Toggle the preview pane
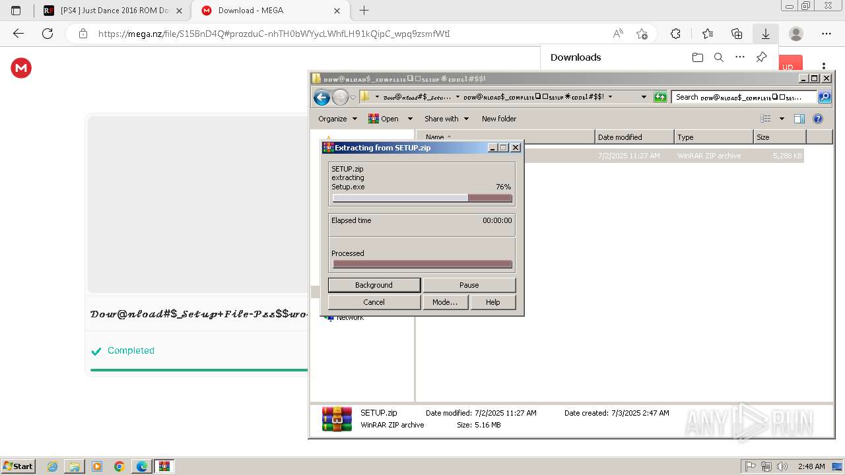Image resolution: width=845 pixels, height=475 pixels. coord(799,119)
